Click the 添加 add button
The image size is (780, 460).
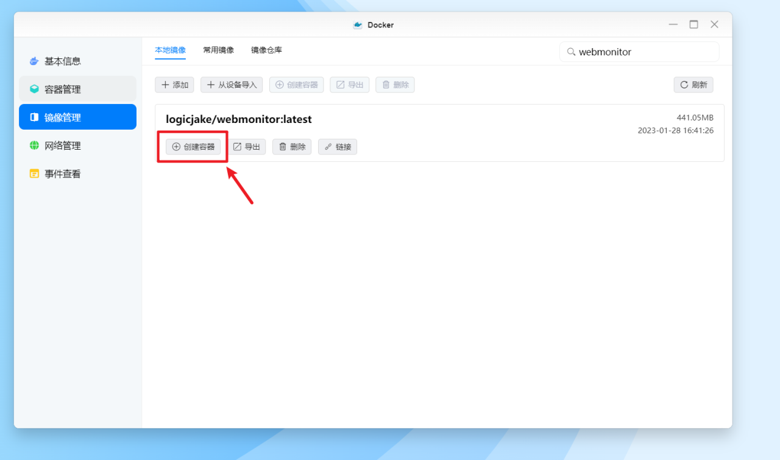174,85
